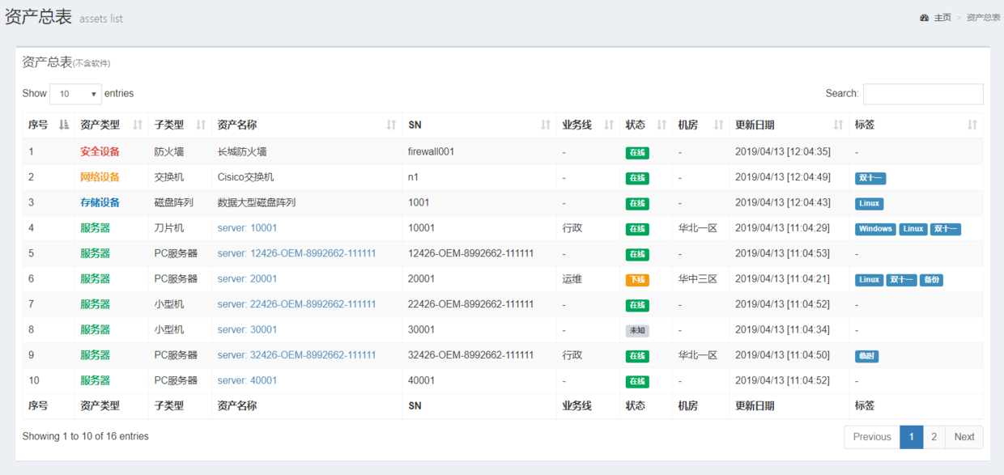Sort entries by 更新日期 column
1004x475 pixels.
(x=838, y=125)
